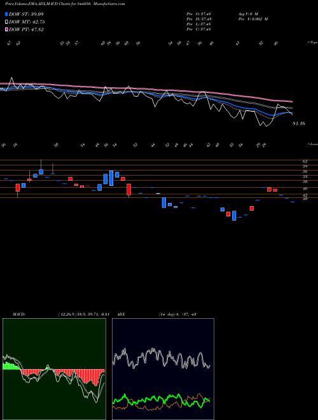Click the 'Pre H: 37.48' high value
Viewport: 318px width, 420px height.
point(199,19)
